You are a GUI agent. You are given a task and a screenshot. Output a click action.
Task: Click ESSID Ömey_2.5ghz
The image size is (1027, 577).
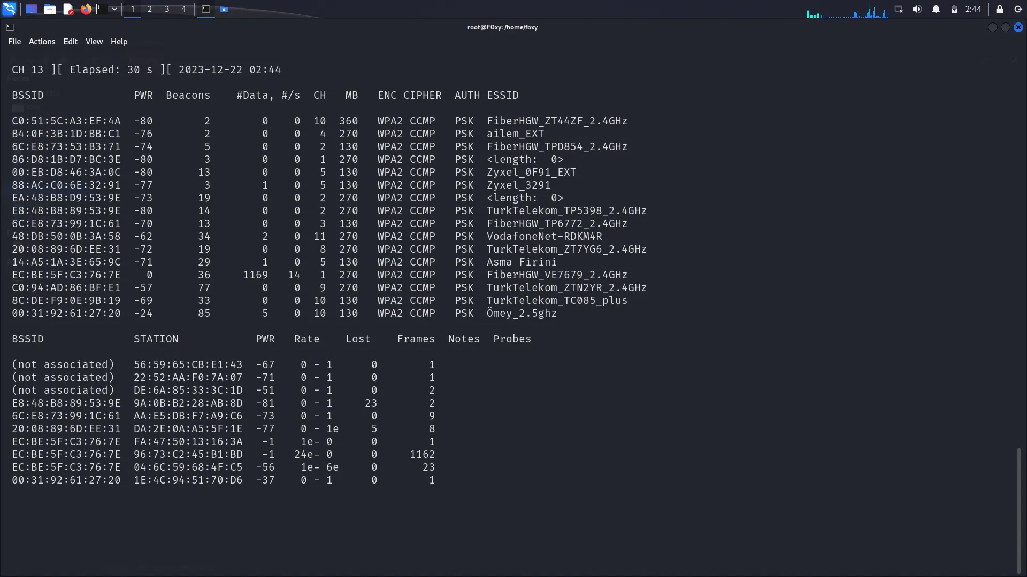point(522,314)
